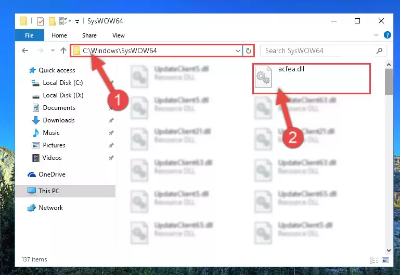
Task: Open the view layout quick access icon
Action: coord(65,21)
